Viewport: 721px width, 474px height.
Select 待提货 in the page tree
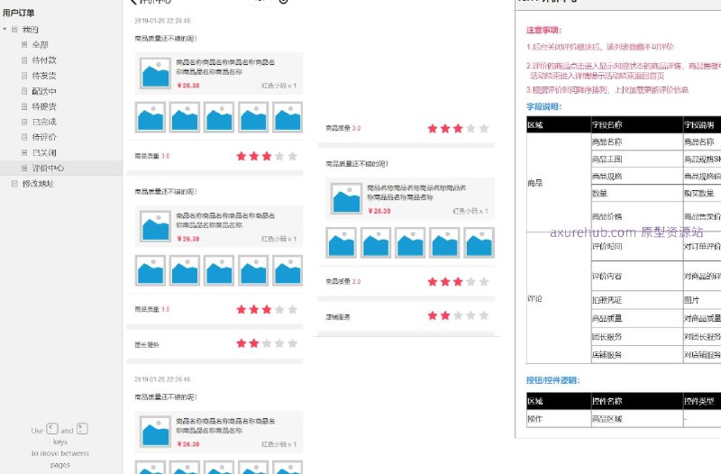coord(44,106)
